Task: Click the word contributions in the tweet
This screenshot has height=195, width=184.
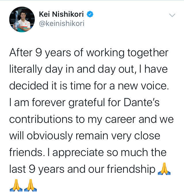Action: (41, 119)
